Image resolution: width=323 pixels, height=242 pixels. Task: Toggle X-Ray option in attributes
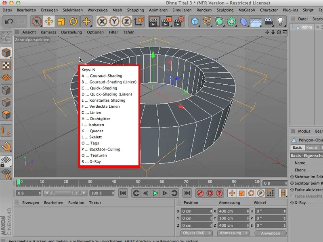coord(292,203)
